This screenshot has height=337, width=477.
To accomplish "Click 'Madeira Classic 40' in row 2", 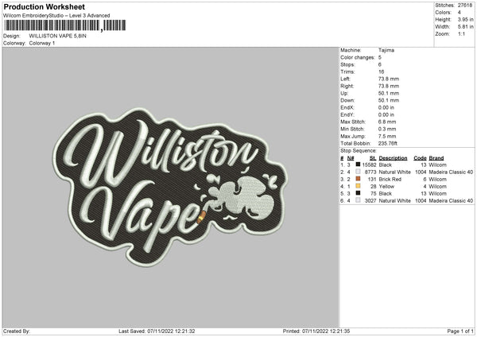I will [451, 172].
